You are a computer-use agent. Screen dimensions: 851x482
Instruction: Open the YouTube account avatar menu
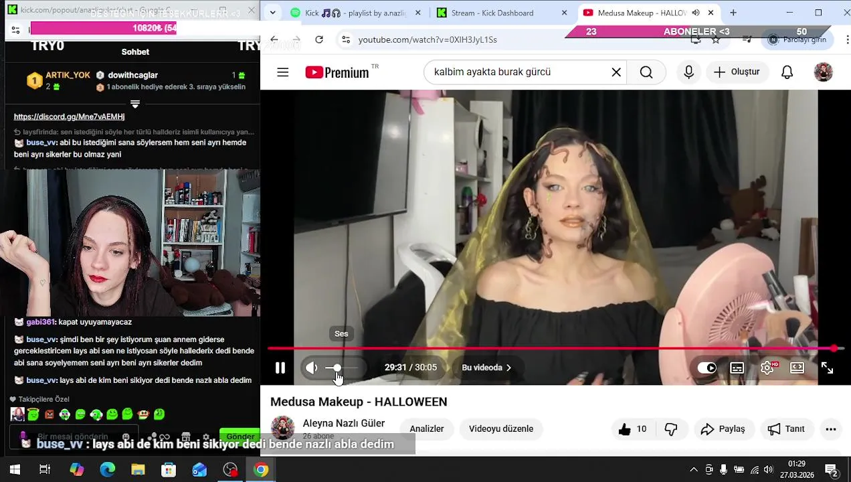tap(823, 72)
